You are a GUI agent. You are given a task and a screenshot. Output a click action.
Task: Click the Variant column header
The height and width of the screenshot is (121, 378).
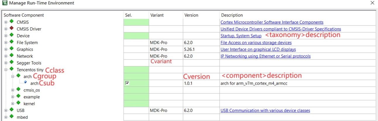[x=157, y=15]
